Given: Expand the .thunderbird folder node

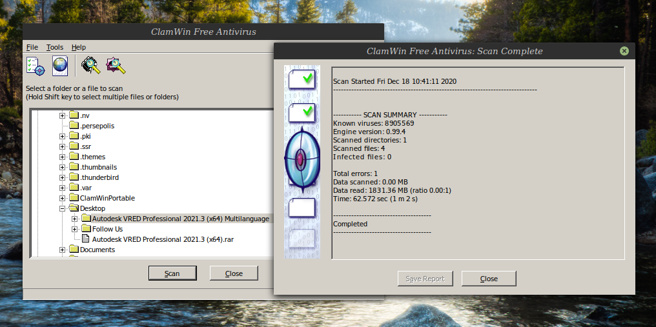Looking at the screenshot, I should [63, 178].
